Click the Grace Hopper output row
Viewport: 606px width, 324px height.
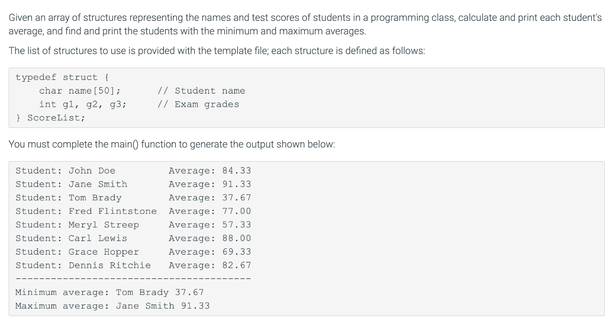click(x=133, y=252)
